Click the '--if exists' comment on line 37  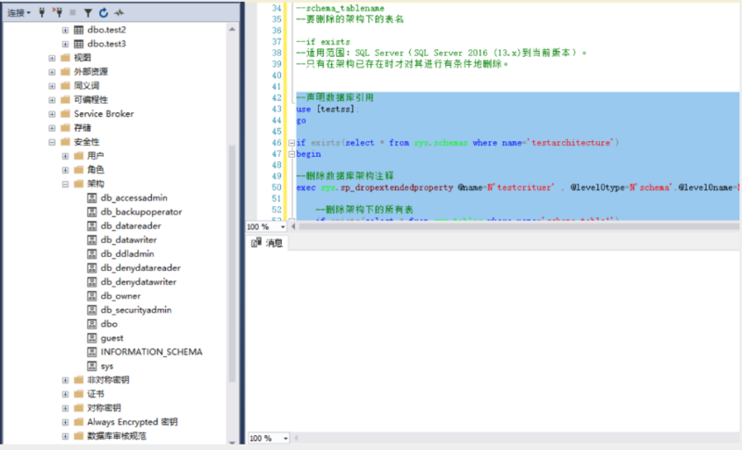tap(323, 42)
